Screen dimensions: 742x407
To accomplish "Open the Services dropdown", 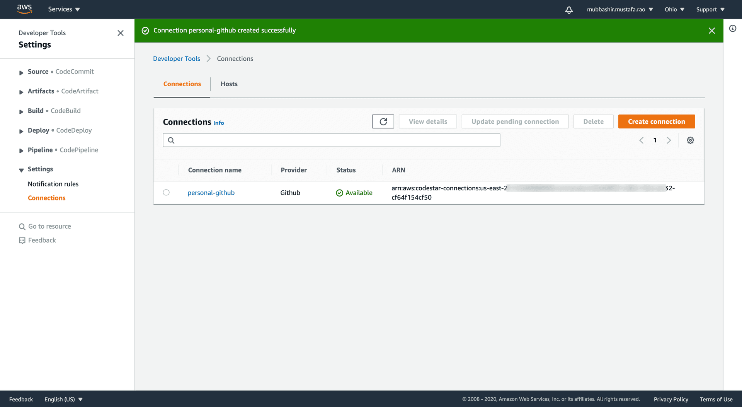I will tap(64, 9).
